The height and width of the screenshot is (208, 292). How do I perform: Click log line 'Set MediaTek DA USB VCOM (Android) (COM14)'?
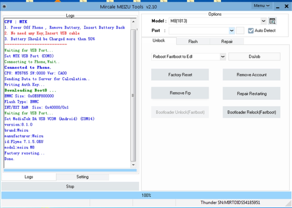pos(49,119)
